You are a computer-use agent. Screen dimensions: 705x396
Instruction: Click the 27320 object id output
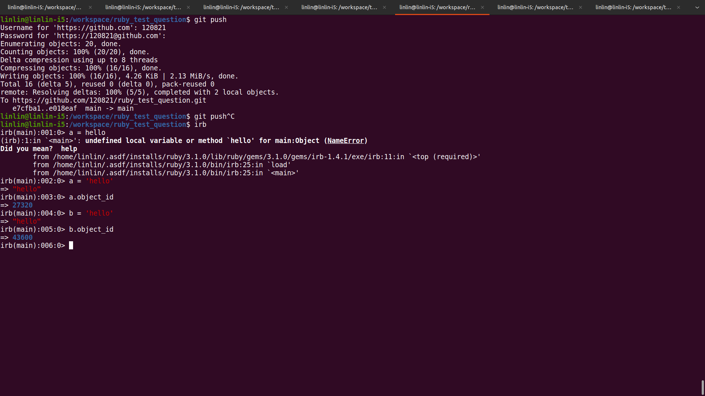pos(22,205)
